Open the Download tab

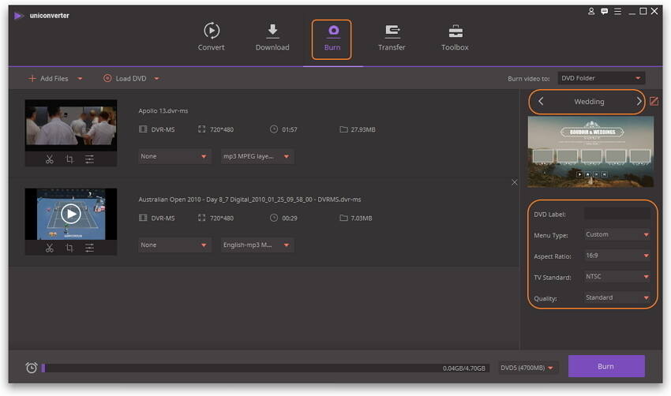click(272, 37)
